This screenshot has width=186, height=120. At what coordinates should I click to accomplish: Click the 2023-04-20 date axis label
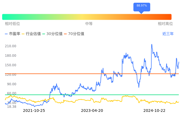coord(92,110)
